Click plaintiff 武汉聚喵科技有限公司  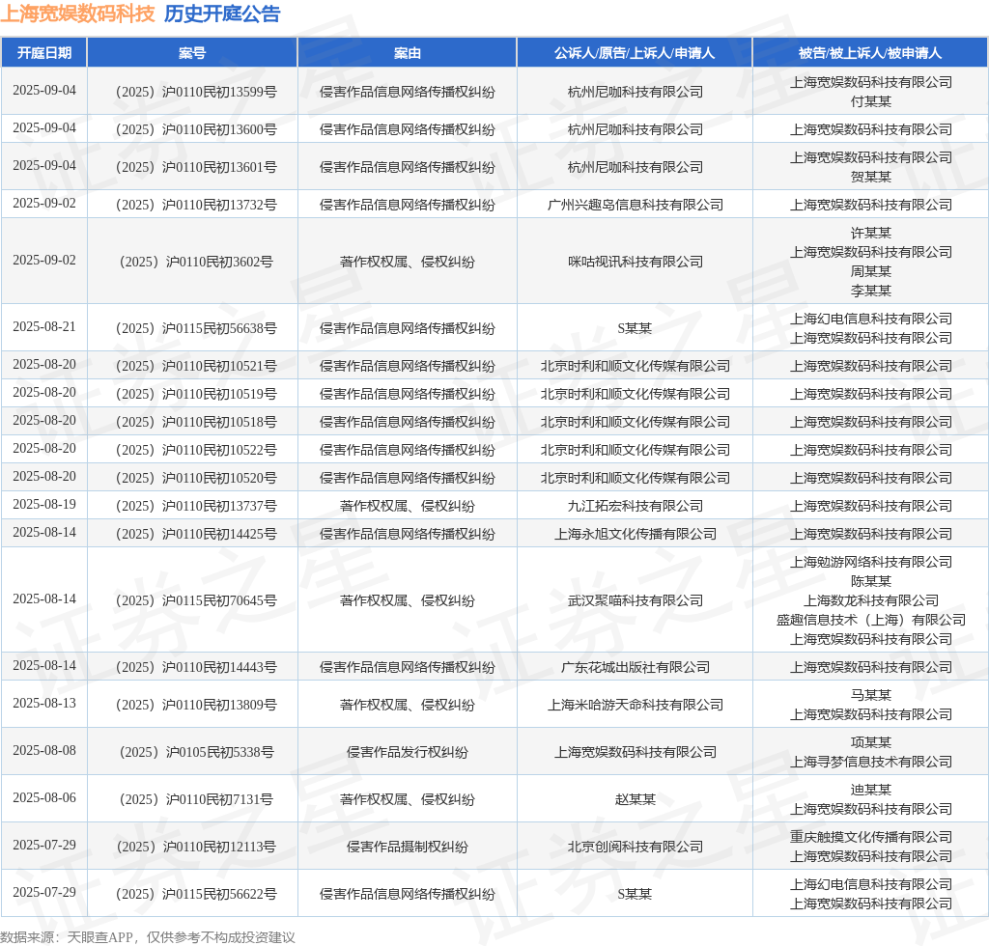tap(636, 601)
